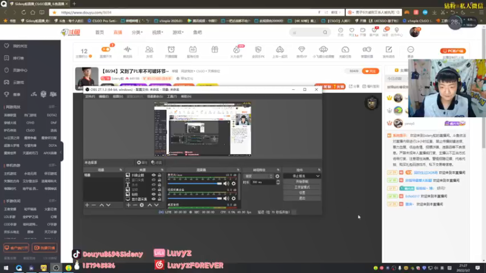This screenshot has width=486, height=273.
Task: Mute the 视频采集设备 channel speaker icon
Action: 226,198
